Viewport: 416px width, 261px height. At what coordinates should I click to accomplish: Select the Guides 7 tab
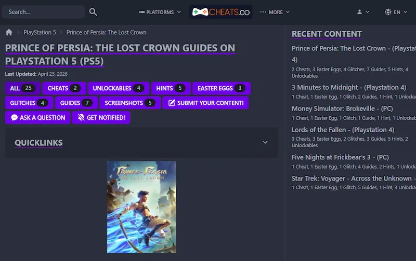click(x=76, y=103)
